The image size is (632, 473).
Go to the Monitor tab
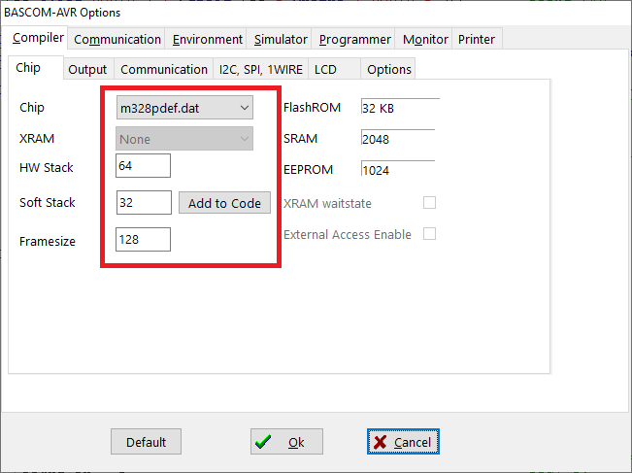[x=425, y=40]
